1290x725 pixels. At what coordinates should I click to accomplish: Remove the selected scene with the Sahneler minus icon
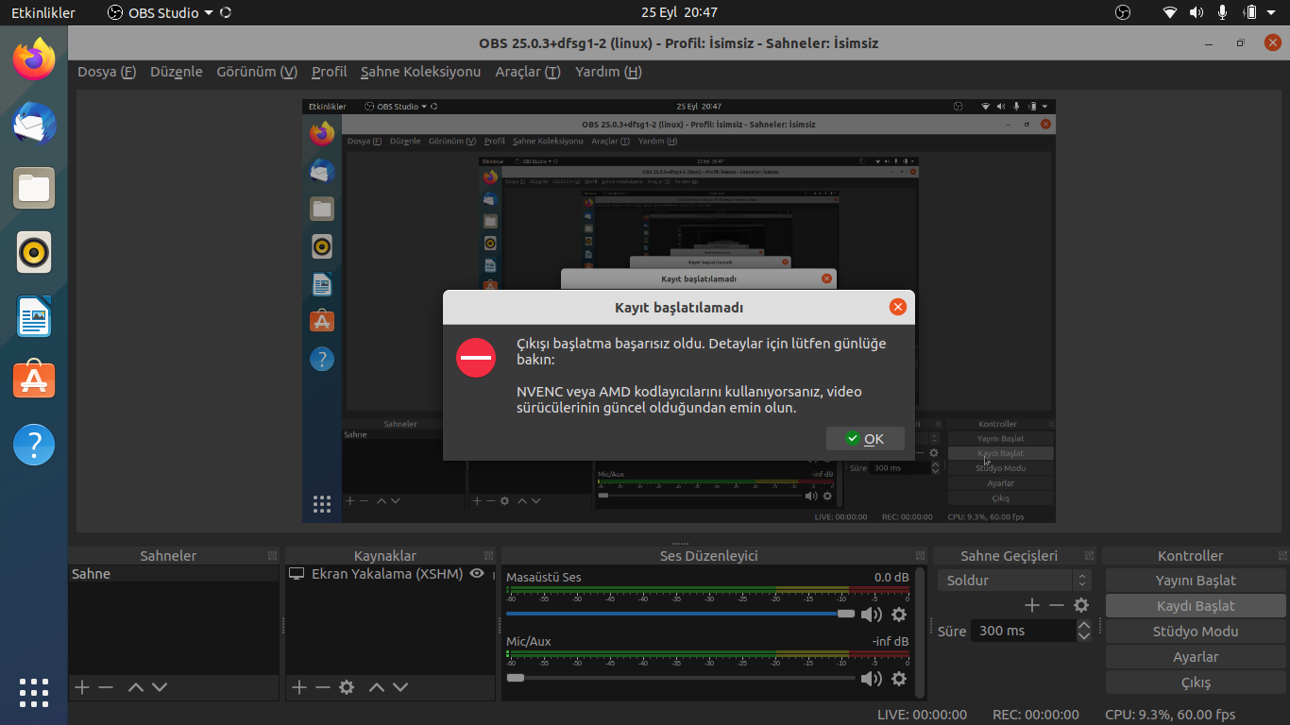106,687
